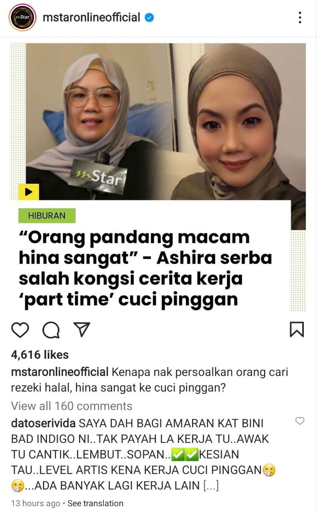Viewport: 317px width, 513px height.
Task: Play the video via yellow play button
Action: coord(29,192)
